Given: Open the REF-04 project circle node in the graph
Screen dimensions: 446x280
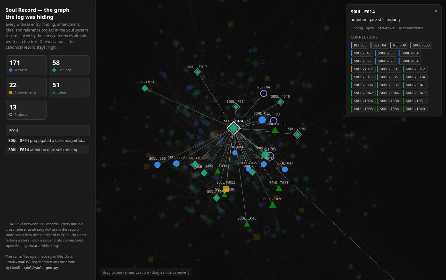Looking at the screenshot, I should [x=264, y=94].
